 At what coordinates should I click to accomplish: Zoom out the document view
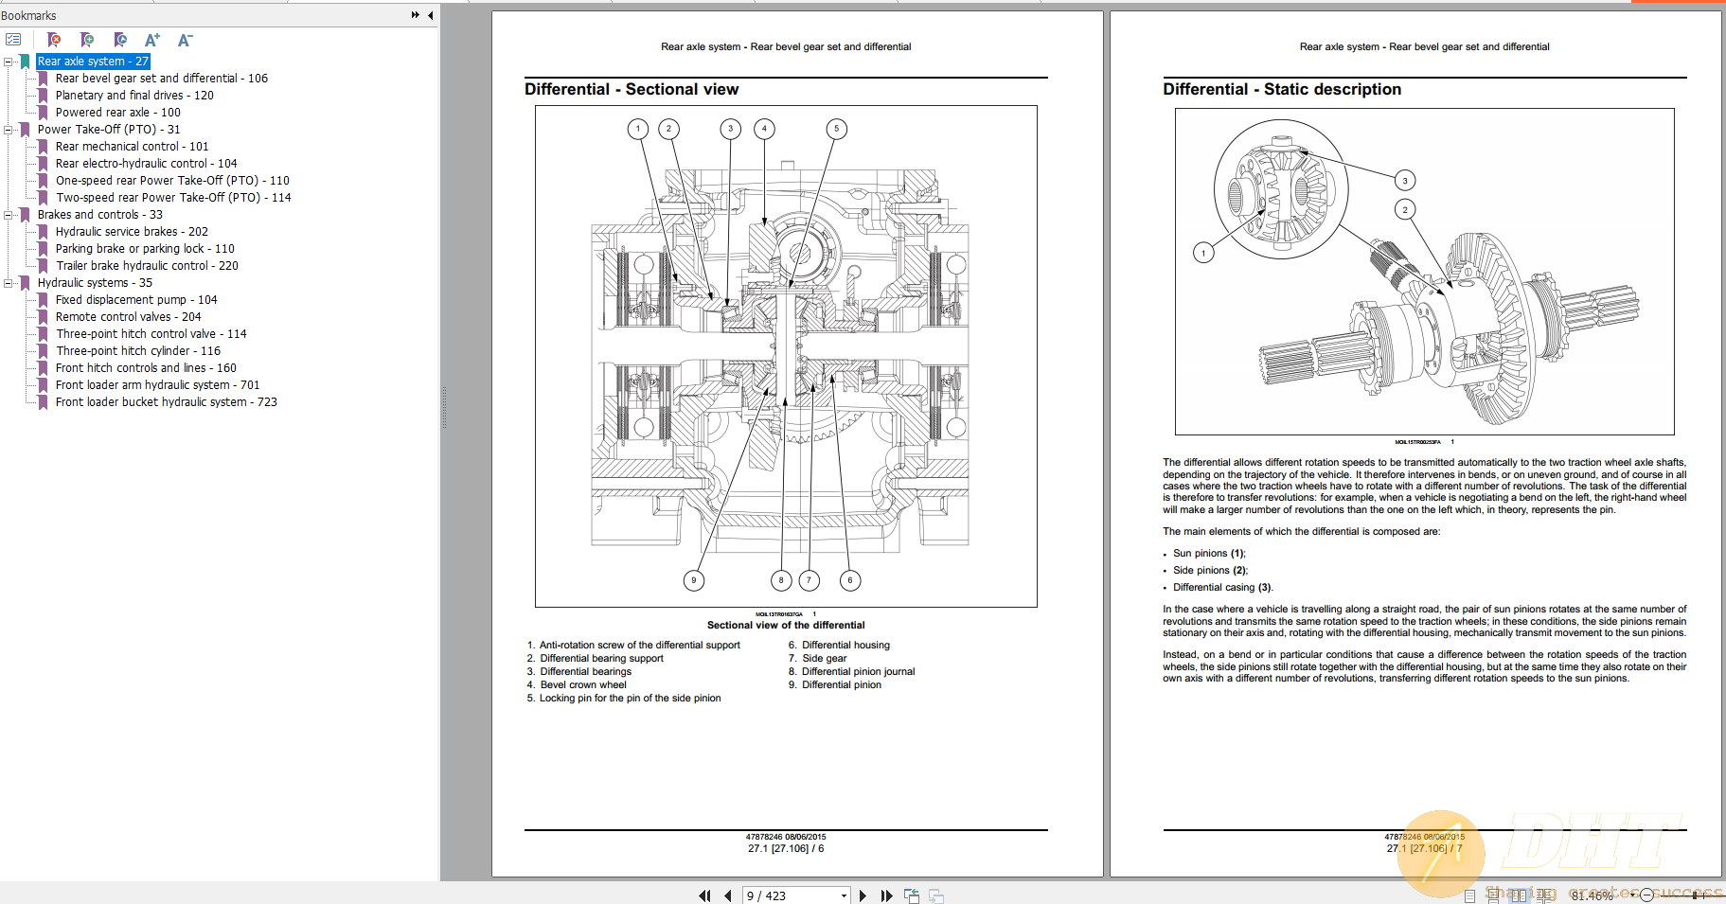pyautogui.click(x=1647, y=895)
